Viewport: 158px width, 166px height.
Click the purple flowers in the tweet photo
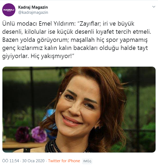31,134
